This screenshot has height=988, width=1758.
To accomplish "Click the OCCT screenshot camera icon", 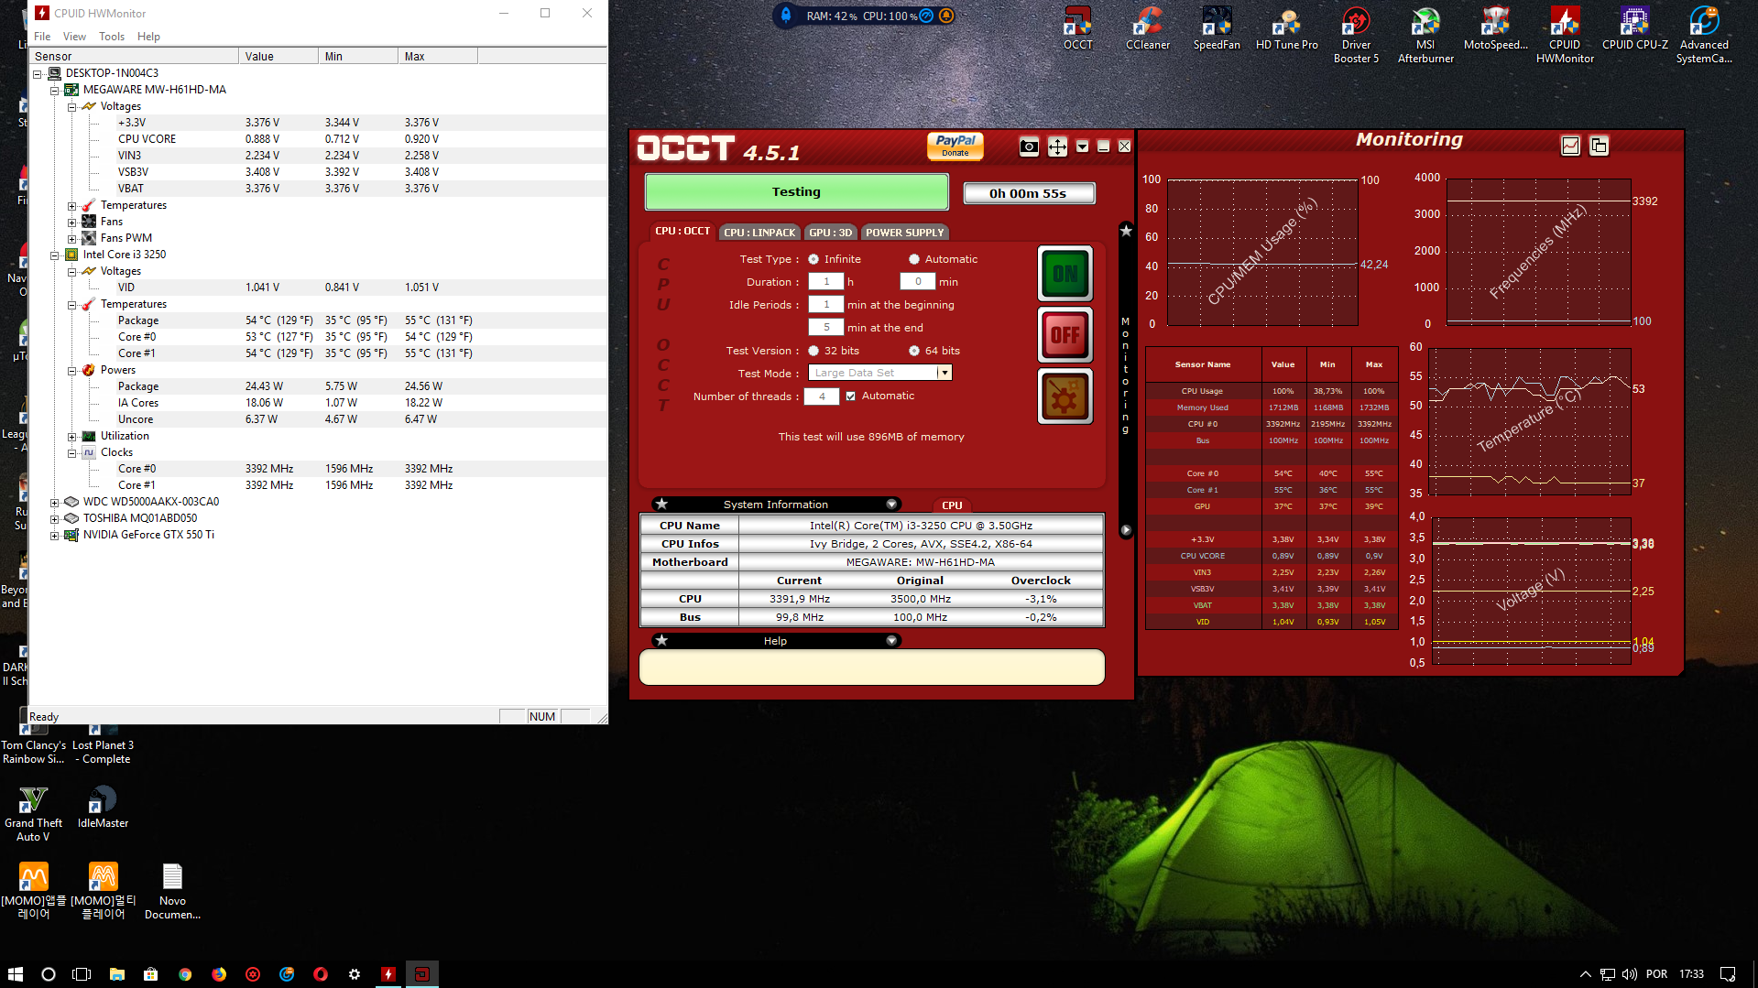I will pos(1029,147).
